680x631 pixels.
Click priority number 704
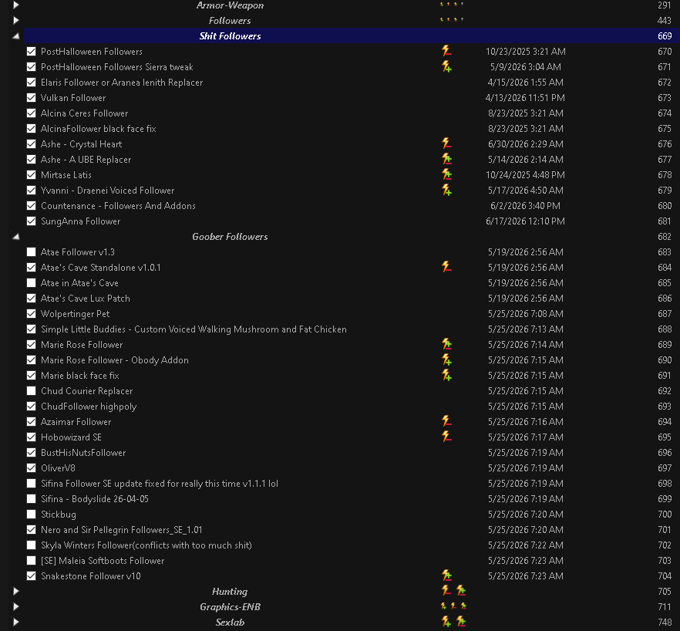pyautogui.click(x=665, y=576)
